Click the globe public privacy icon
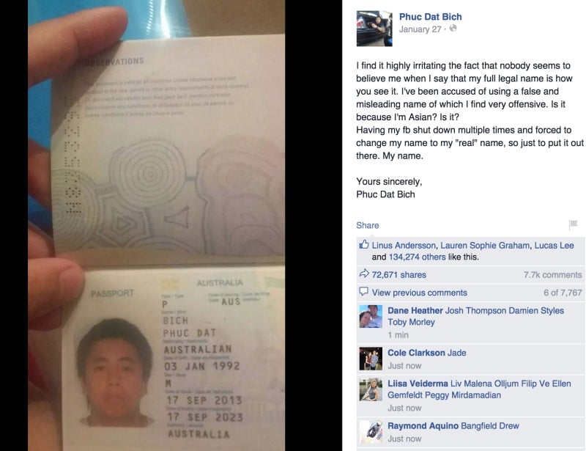Viewport: 586px width, 451px height. (453, 28)
